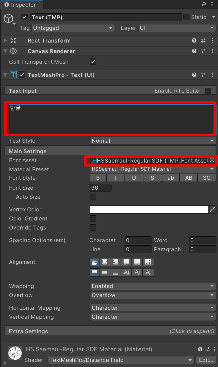Toggle TextMeshPro component enabled checkbox
The image size is (218, 367).
22,75
